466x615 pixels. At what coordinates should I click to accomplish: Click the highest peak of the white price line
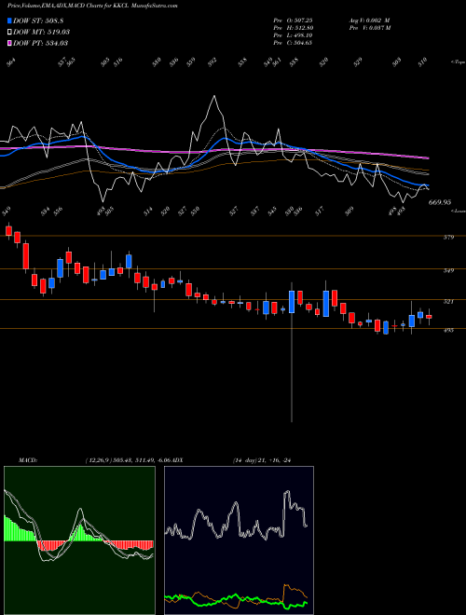click(x=214, y=96)
